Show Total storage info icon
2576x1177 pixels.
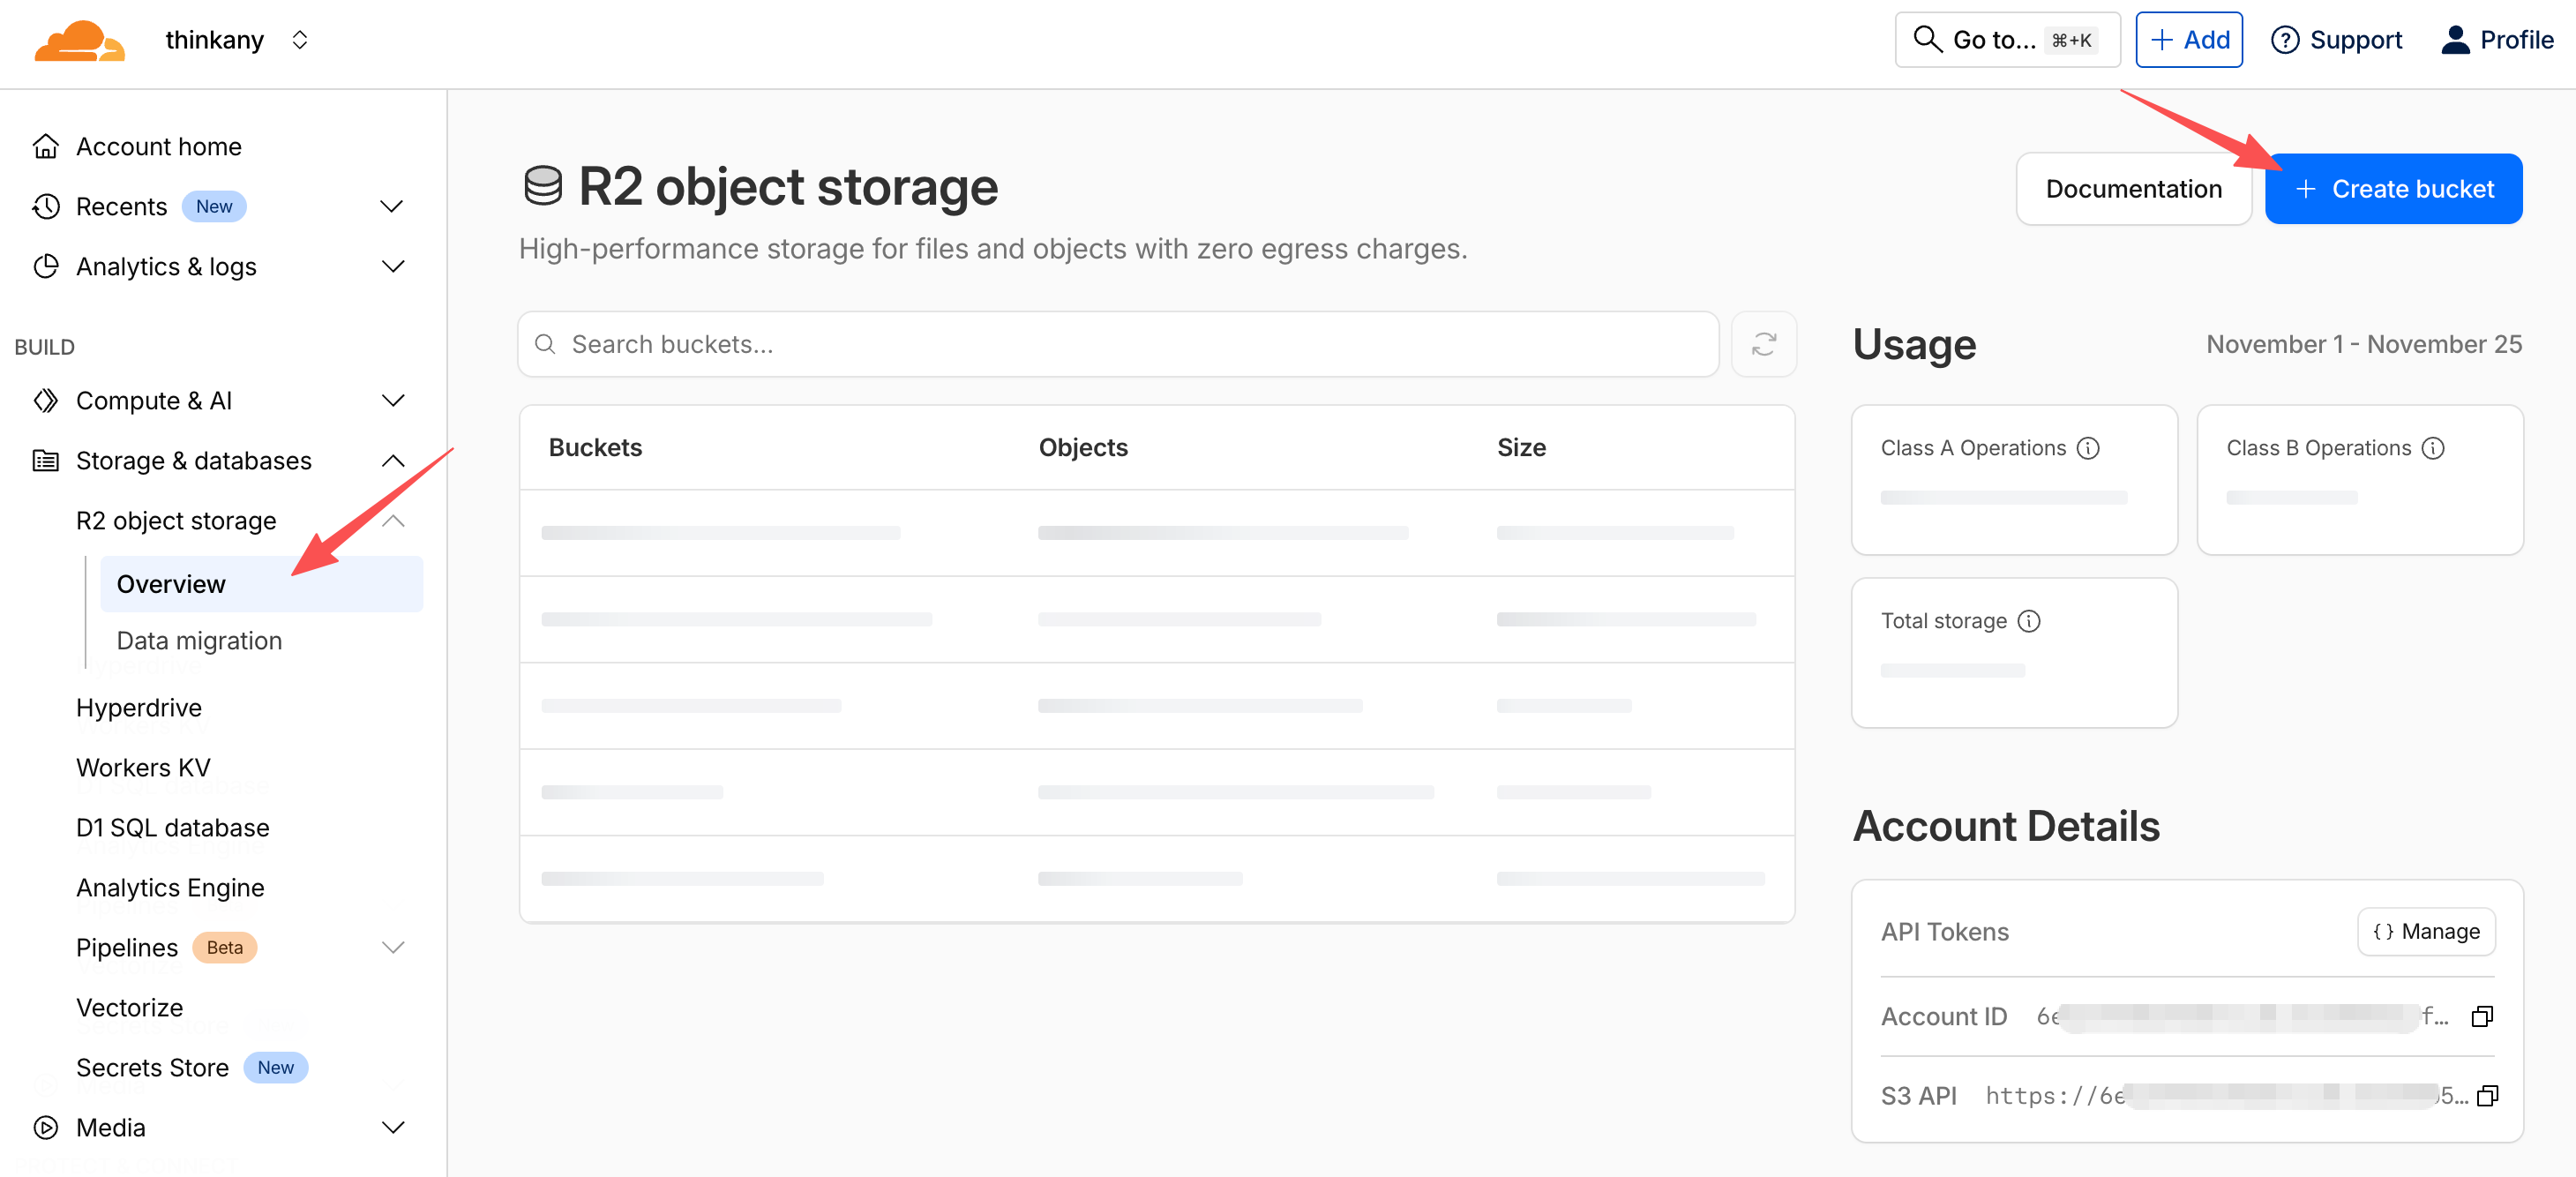tap(2028, 621)
